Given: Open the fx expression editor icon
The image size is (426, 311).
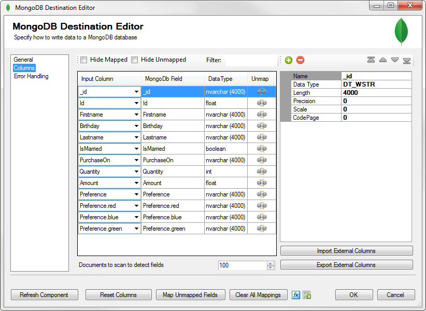Looking at the screenshot, I should pos(296,295).
